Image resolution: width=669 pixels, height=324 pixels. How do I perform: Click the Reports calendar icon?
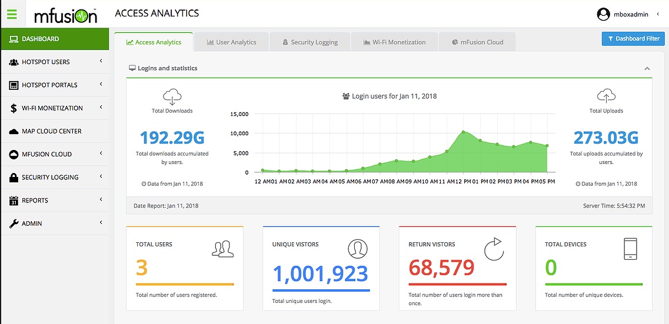14,201
